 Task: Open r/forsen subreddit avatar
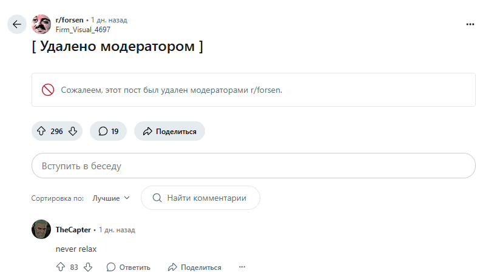point(41,24)
